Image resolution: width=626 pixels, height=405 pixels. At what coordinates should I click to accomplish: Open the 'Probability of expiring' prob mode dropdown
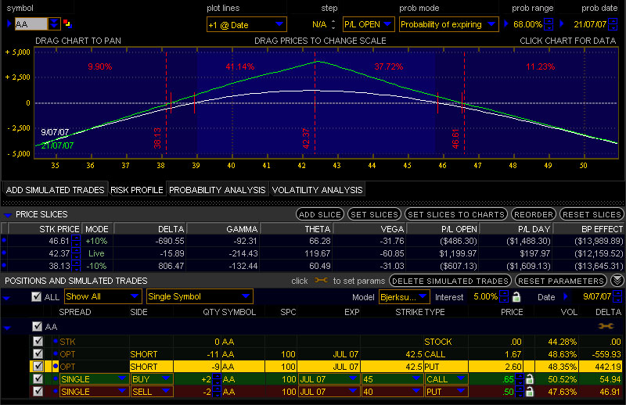448,24
